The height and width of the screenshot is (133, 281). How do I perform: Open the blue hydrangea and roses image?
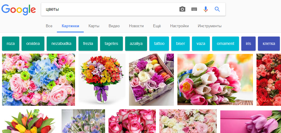point(39,80)
